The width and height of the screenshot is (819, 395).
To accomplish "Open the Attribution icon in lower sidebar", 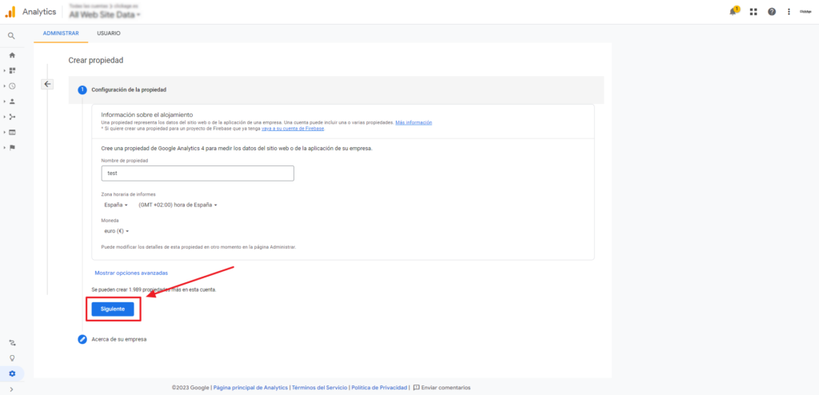I will pyautogui.click(x=13, y=343).
